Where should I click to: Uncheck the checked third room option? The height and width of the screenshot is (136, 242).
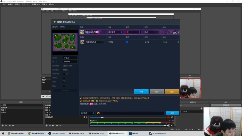point(64,82)
